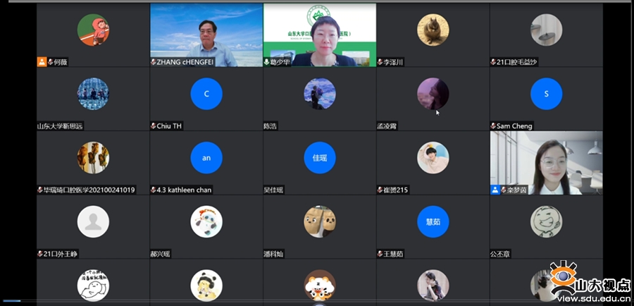
Task: Click the name label 'ZHANG cHENGFEI'
Action: pyautogui.click(x=185, y=62)
